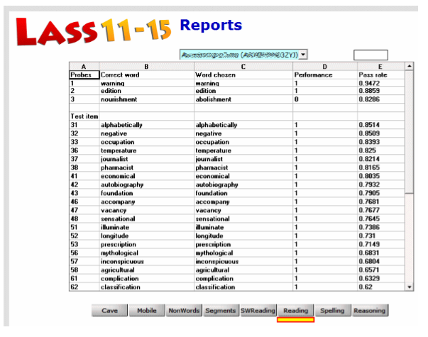428x337 pixels.
Task: Select pass rate 0.6571 cell
Action: coord(380,270)
